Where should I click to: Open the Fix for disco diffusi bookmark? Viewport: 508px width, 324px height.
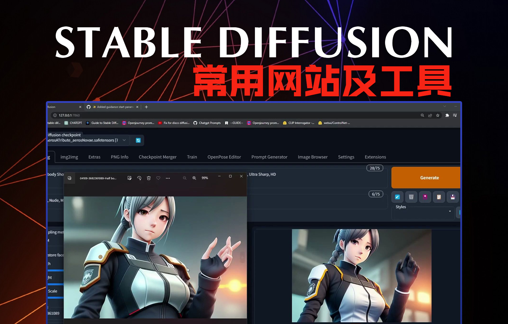(174, 123)
